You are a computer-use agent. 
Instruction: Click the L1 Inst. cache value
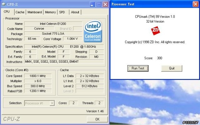[x=90, y=81]
